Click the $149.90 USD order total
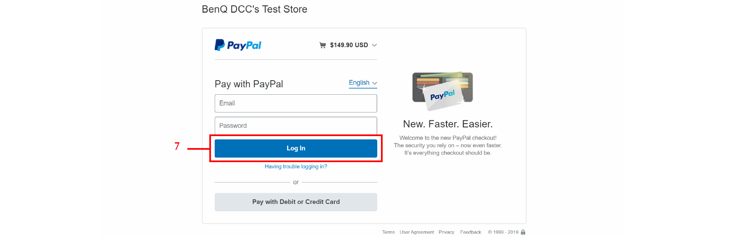The width and height of the screenshot is (733, 237). pos(349,45)
